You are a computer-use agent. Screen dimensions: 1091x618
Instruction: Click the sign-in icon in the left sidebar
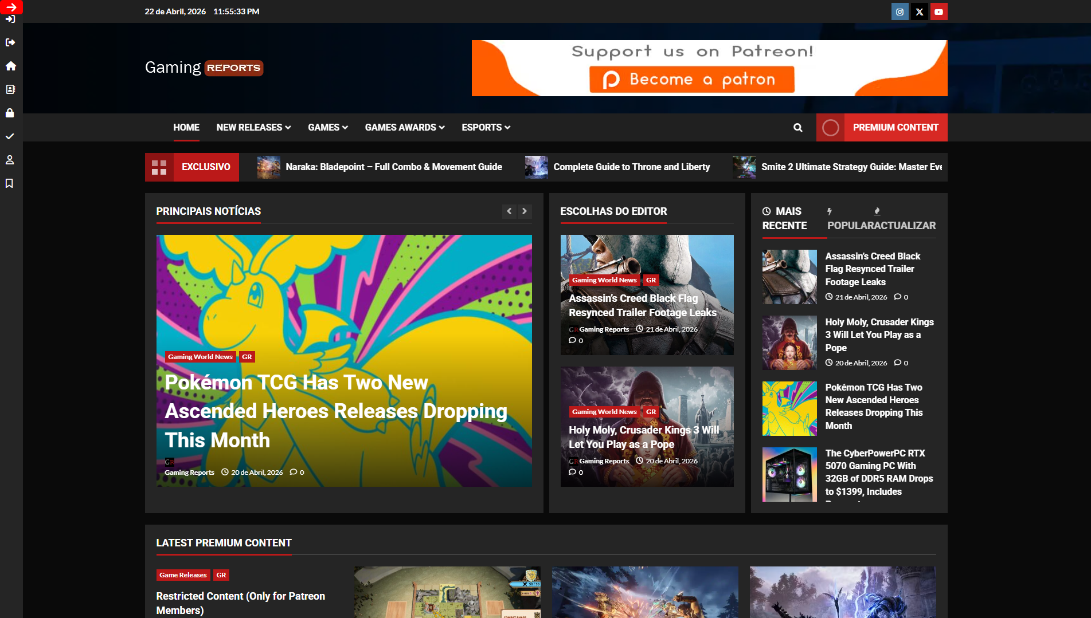point(10,19)
